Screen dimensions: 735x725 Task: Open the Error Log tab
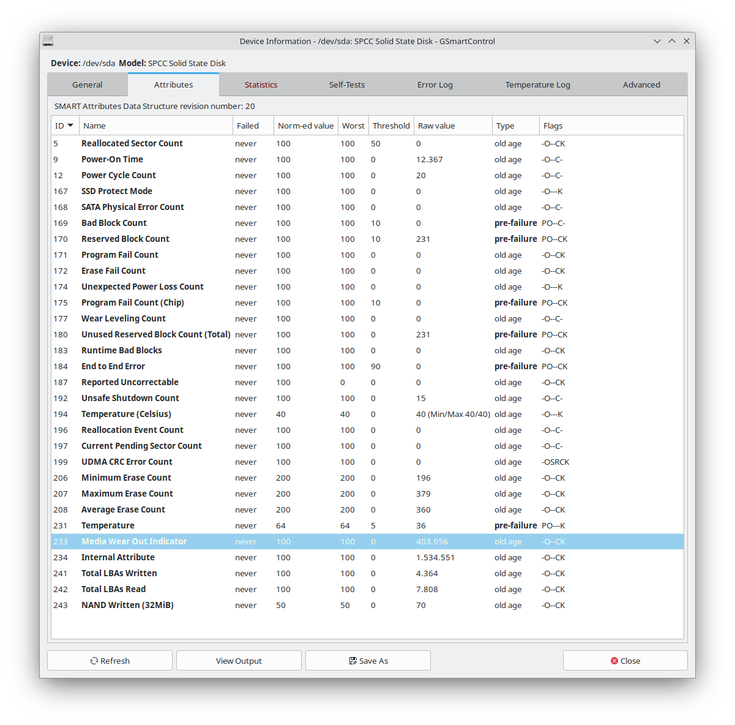tap(435, 85)
